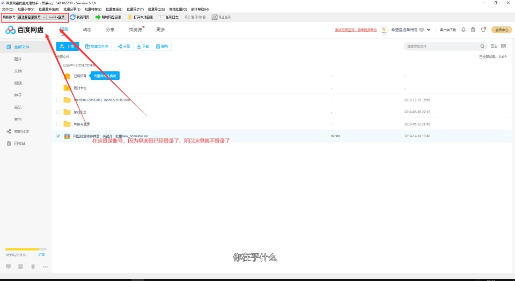Click the 1659G/2053G storage usage bar
This screenshot has width=515, height=281.
pos(26,249)
